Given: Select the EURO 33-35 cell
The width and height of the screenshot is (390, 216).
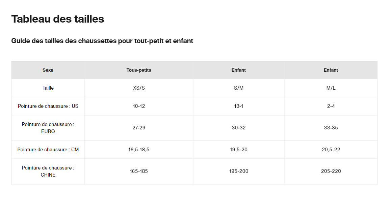Looking at the screenshot, I should coord(331,128).
